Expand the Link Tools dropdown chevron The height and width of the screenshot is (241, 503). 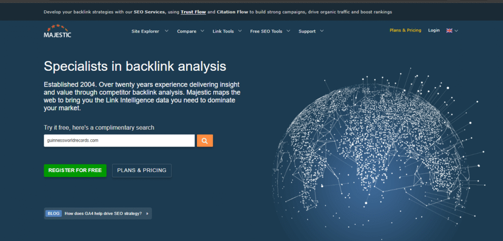(240, 31)
